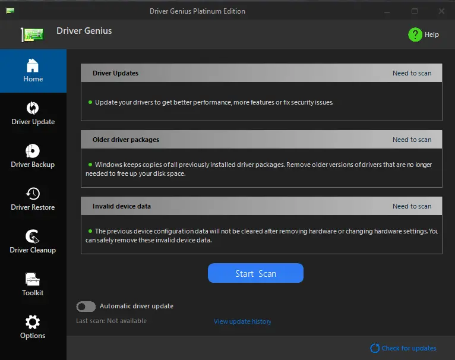Select the Invalid device data header

pos(261,206)
